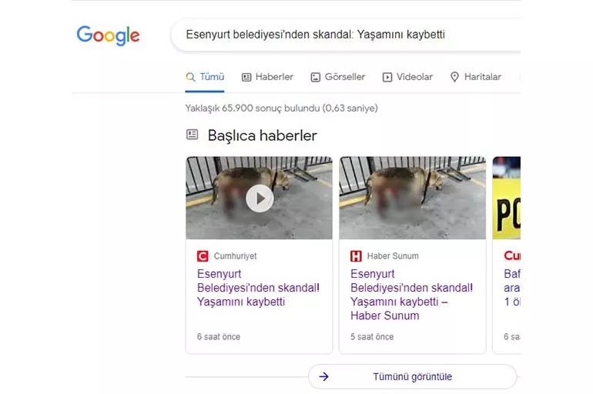
Task: Click the image icon beside Görseller
Action: (316, 77)
